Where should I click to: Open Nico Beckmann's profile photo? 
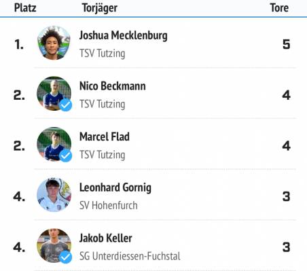pos(54,94)
